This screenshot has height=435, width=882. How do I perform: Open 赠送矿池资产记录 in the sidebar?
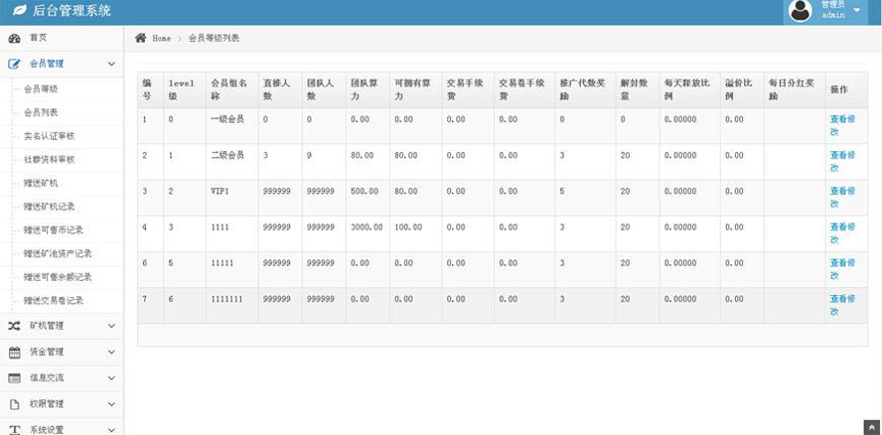coord(58,254)
